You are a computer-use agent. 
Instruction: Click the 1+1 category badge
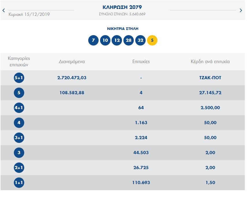[x=19, y=183]
